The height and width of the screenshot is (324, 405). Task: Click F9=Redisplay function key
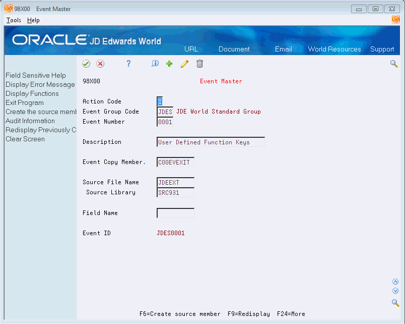tap(249, 314)
